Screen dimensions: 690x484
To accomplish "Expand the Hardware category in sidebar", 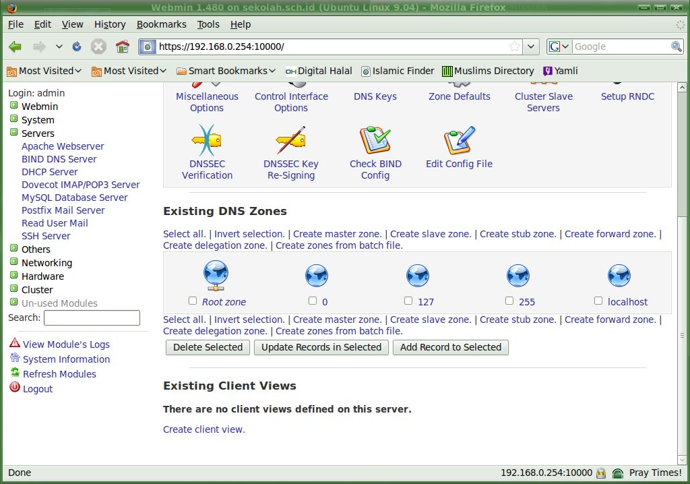I will click(x=42, y=276).
